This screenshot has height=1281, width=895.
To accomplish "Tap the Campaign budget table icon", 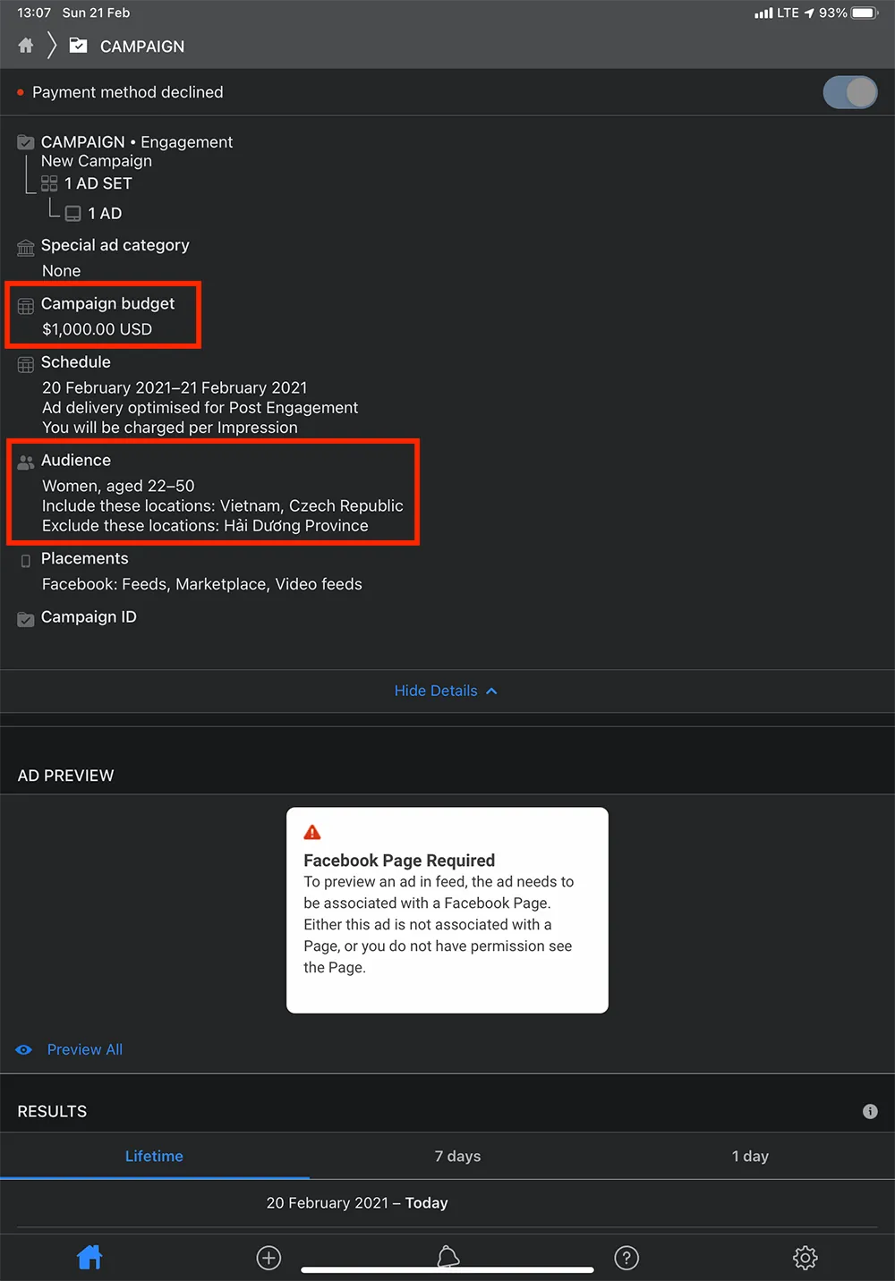I will point(26,306).
